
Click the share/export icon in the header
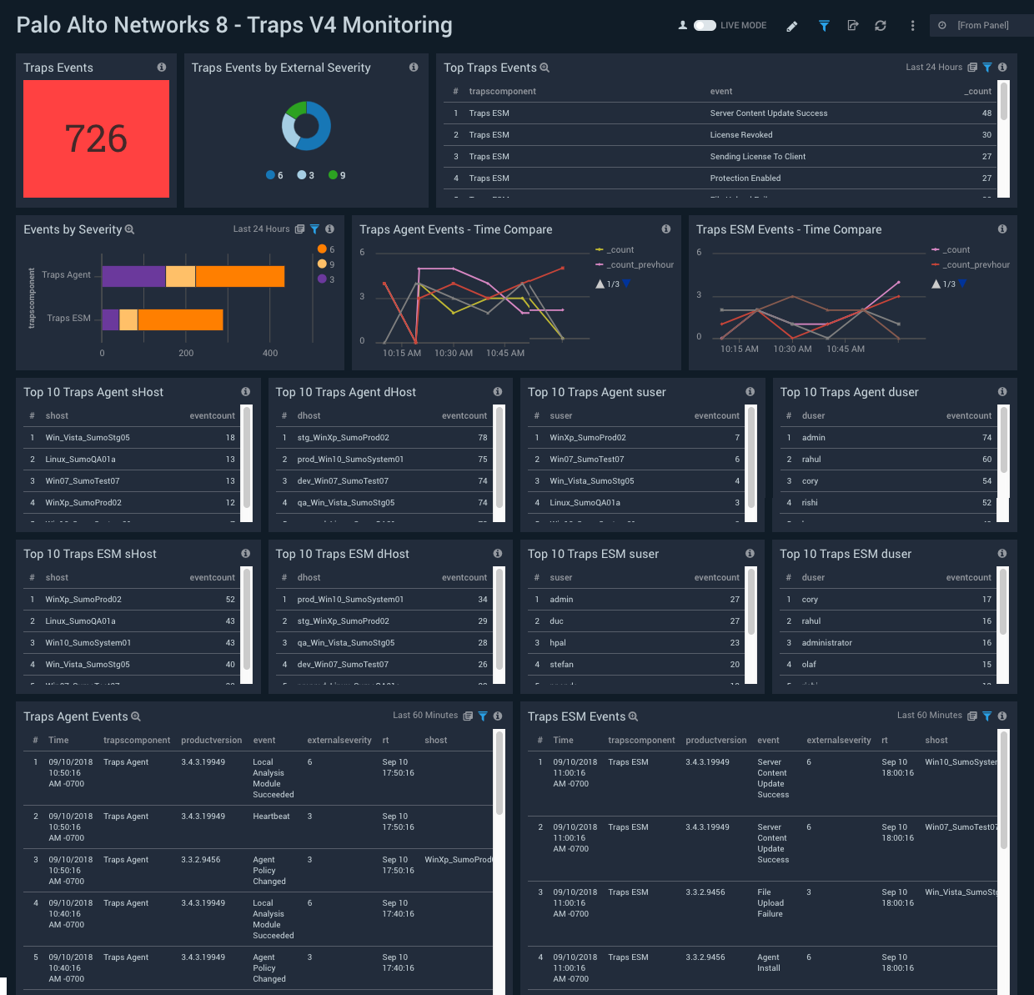point(852,26)
